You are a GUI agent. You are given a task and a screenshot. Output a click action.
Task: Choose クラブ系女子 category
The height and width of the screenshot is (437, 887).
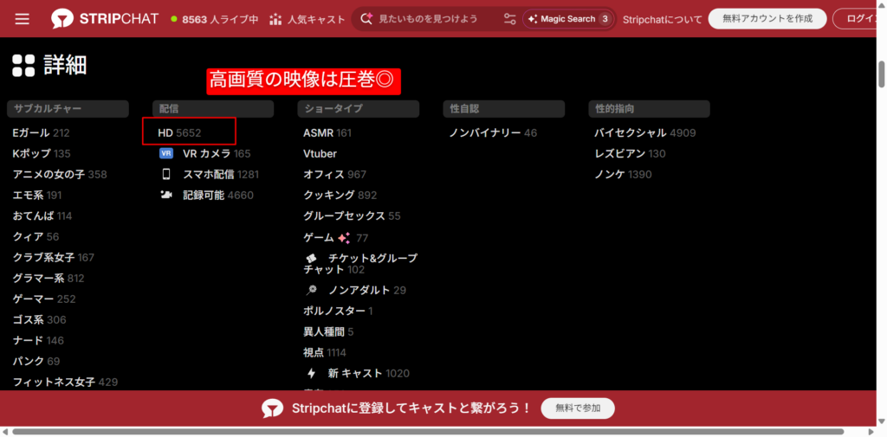pos(53,257)
